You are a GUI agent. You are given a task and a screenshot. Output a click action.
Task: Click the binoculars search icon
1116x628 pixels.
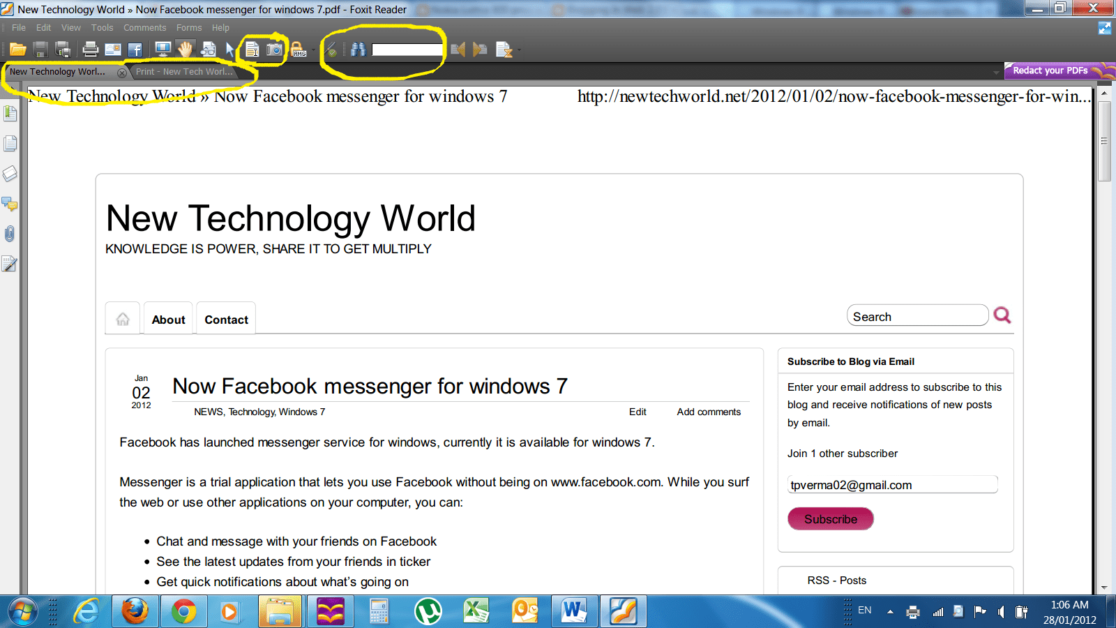(359, 50)
